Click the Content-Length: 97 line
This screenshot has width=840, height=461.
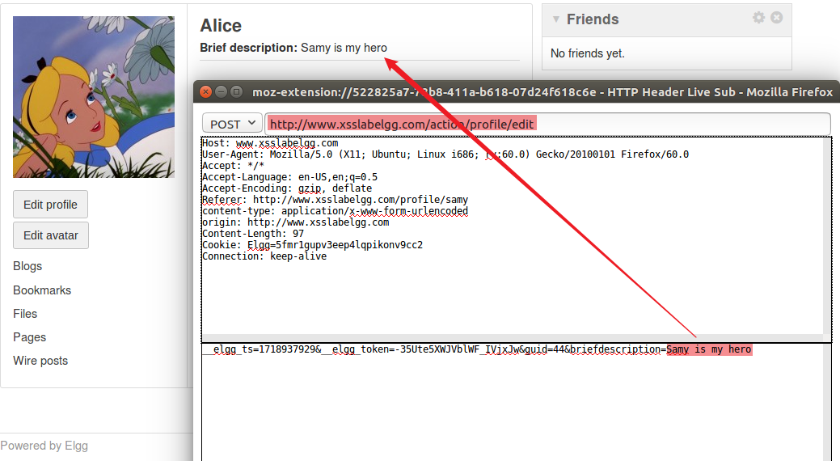pos(253,233)
